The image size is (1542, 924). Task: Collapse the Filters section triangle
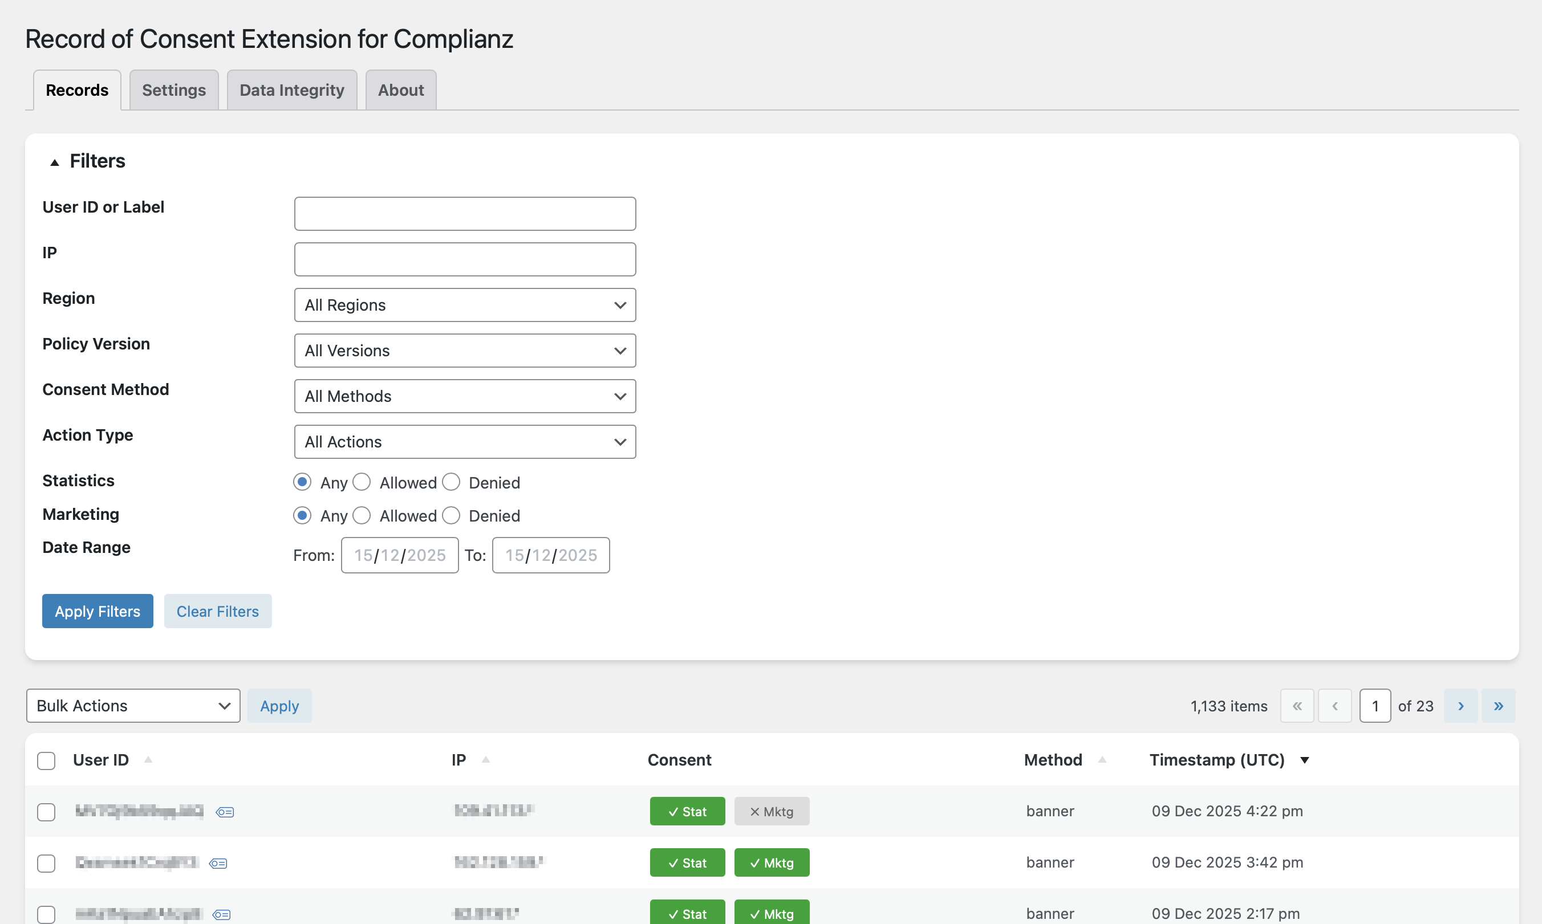pyautogui.click(x=55, y=162)
